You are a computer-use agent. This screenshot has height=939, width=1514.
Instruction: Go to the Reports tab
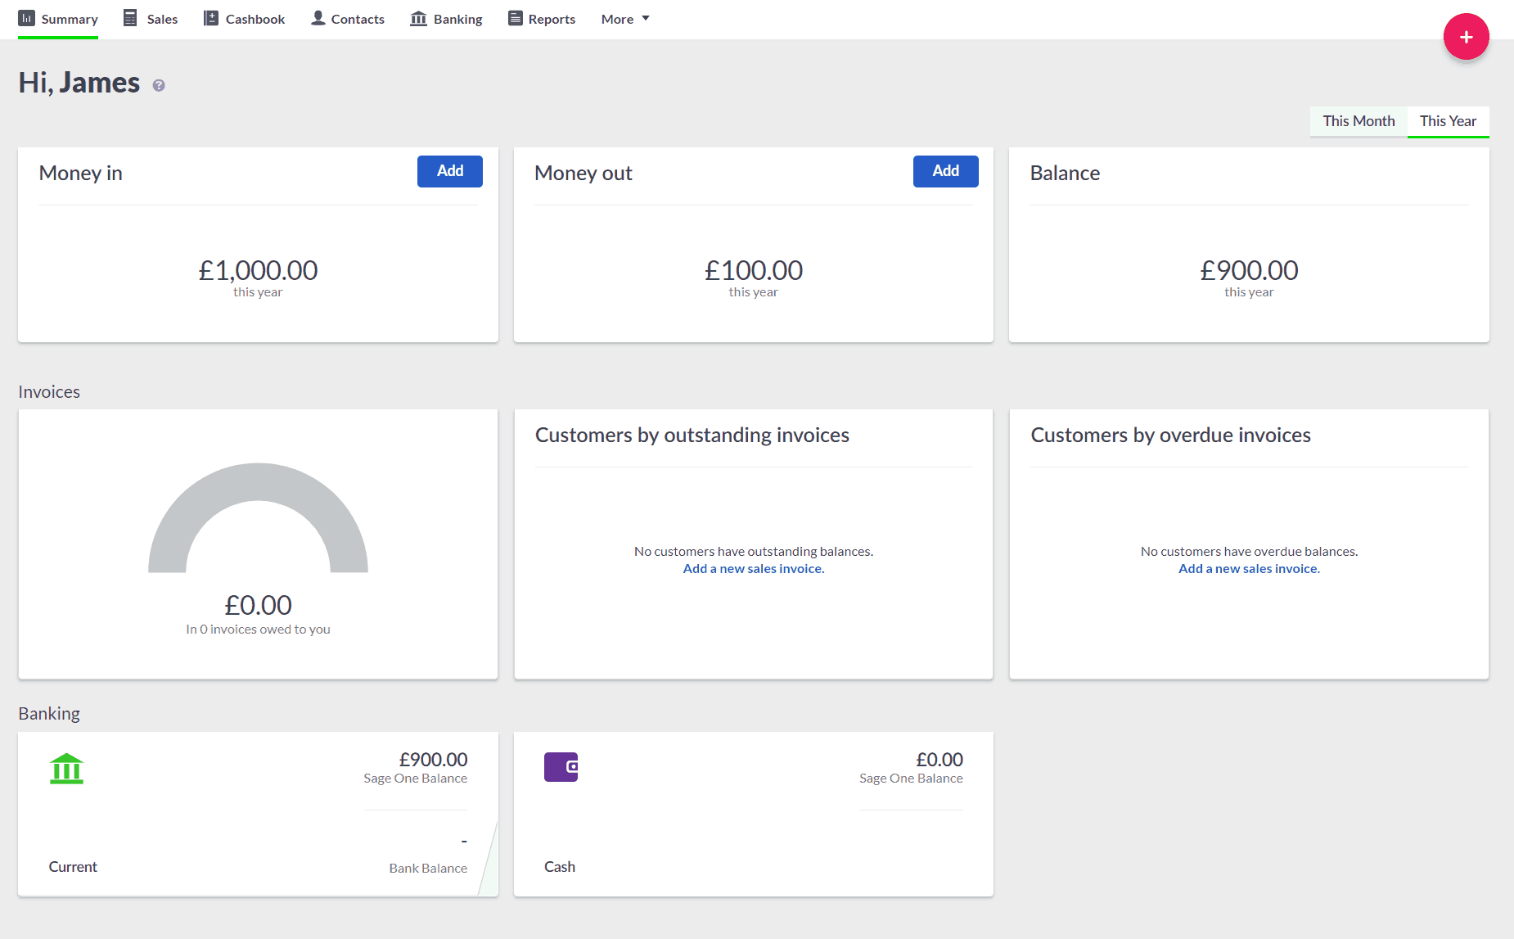coord(551,19)
